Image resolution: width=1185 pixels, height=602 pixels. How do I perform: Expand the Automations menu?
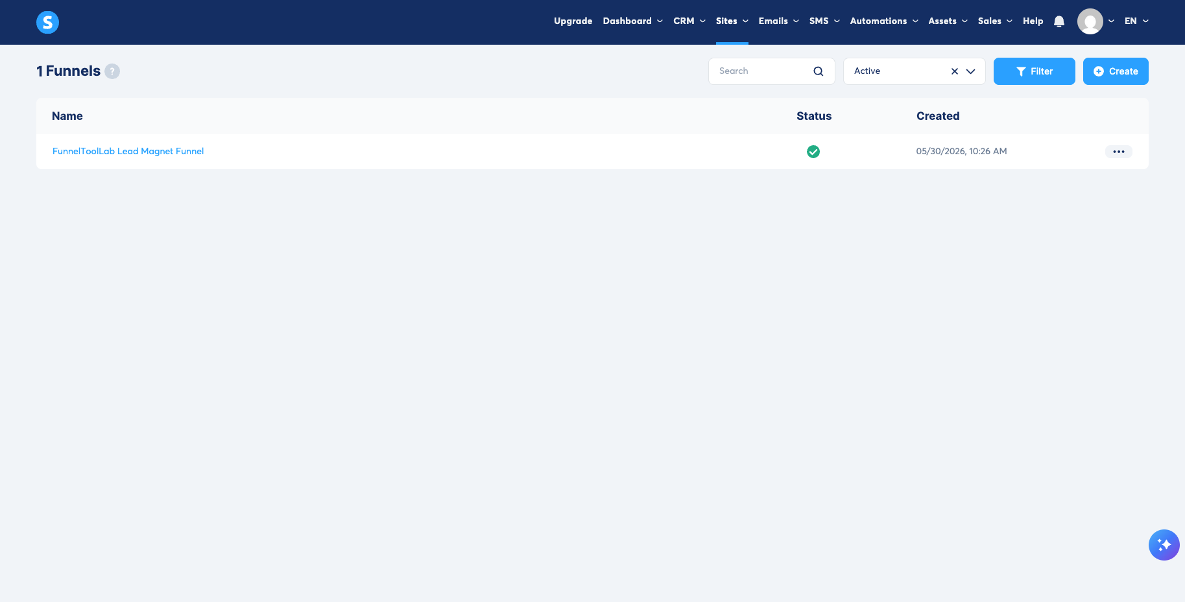point(884,21)
